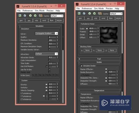The width and height of the screenshot is (139, 113).
Task: Click the Gravity spinner arrows
Action: tap(57, 84)
